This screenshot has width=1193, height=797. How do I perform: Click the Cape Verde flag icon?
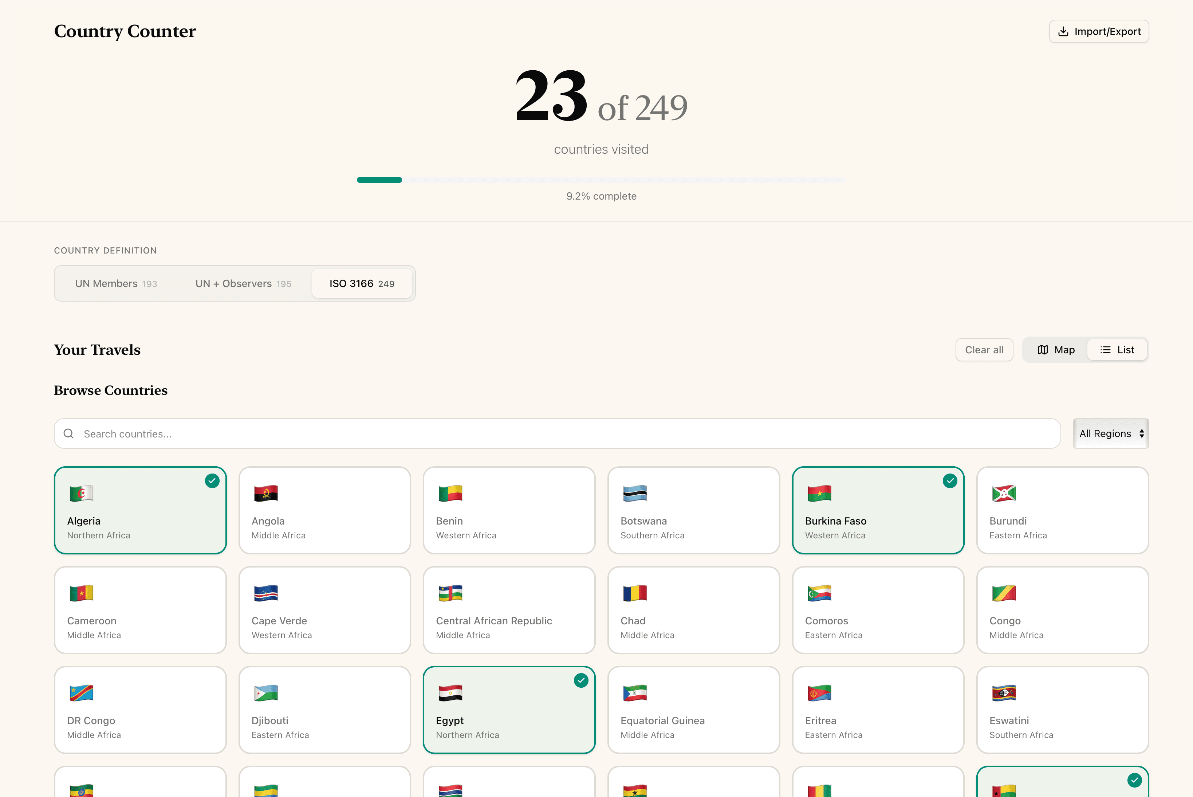click(266, 593)
